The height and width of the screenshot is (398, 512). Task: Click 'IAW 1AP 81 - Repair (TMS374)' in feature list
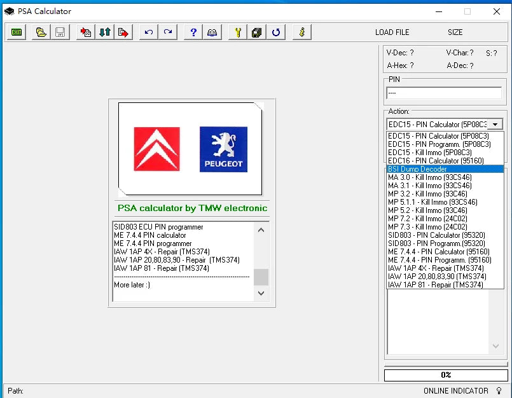[x=162, y=268]
